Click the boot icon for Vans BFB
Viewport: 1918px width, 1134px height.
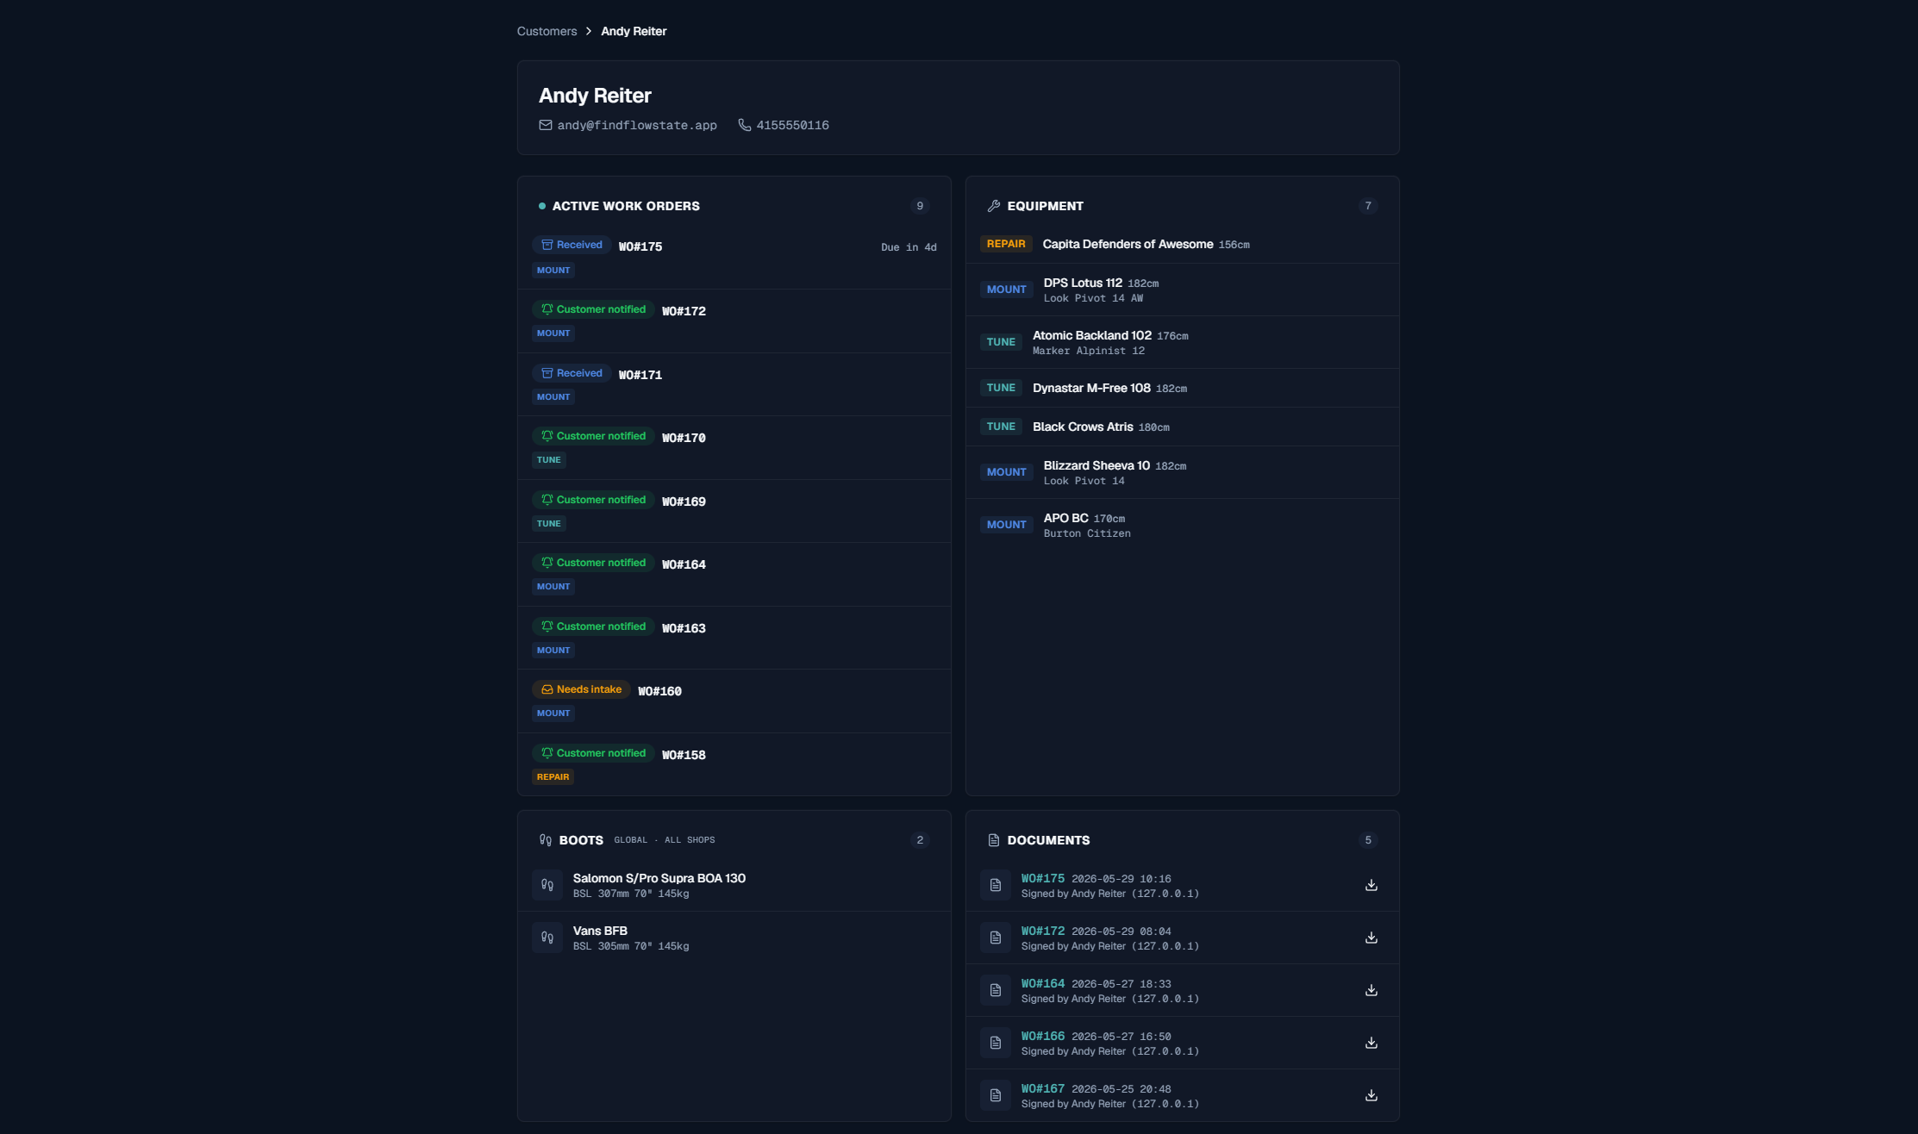pos(547,938)
